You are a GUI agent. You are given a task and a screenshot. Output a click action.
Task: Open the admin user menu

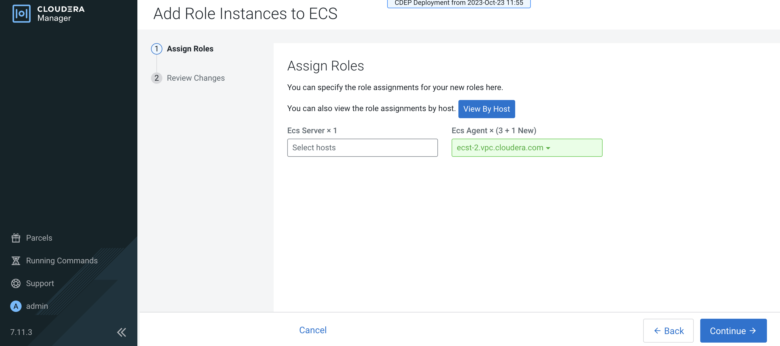tap(37, 306)
